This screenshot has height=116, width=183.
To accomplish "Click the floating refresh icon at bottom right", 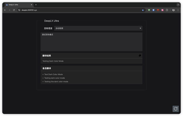I will tap(176, 109).
